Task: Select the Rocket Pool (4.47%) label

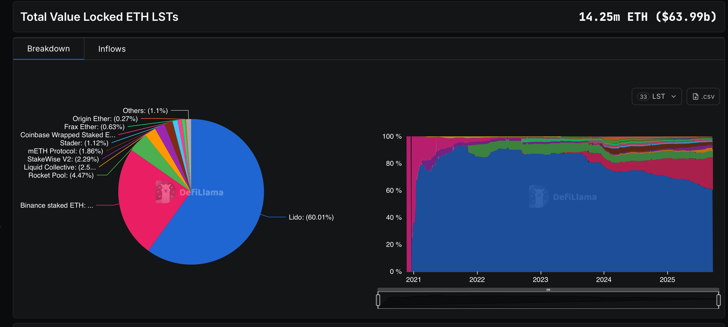Action: [61, 175]
